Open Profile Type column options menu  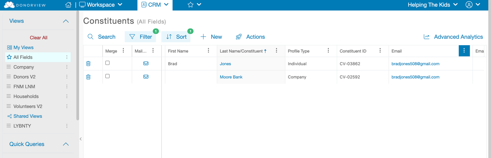pyautogui.click(x=328, y=51)
